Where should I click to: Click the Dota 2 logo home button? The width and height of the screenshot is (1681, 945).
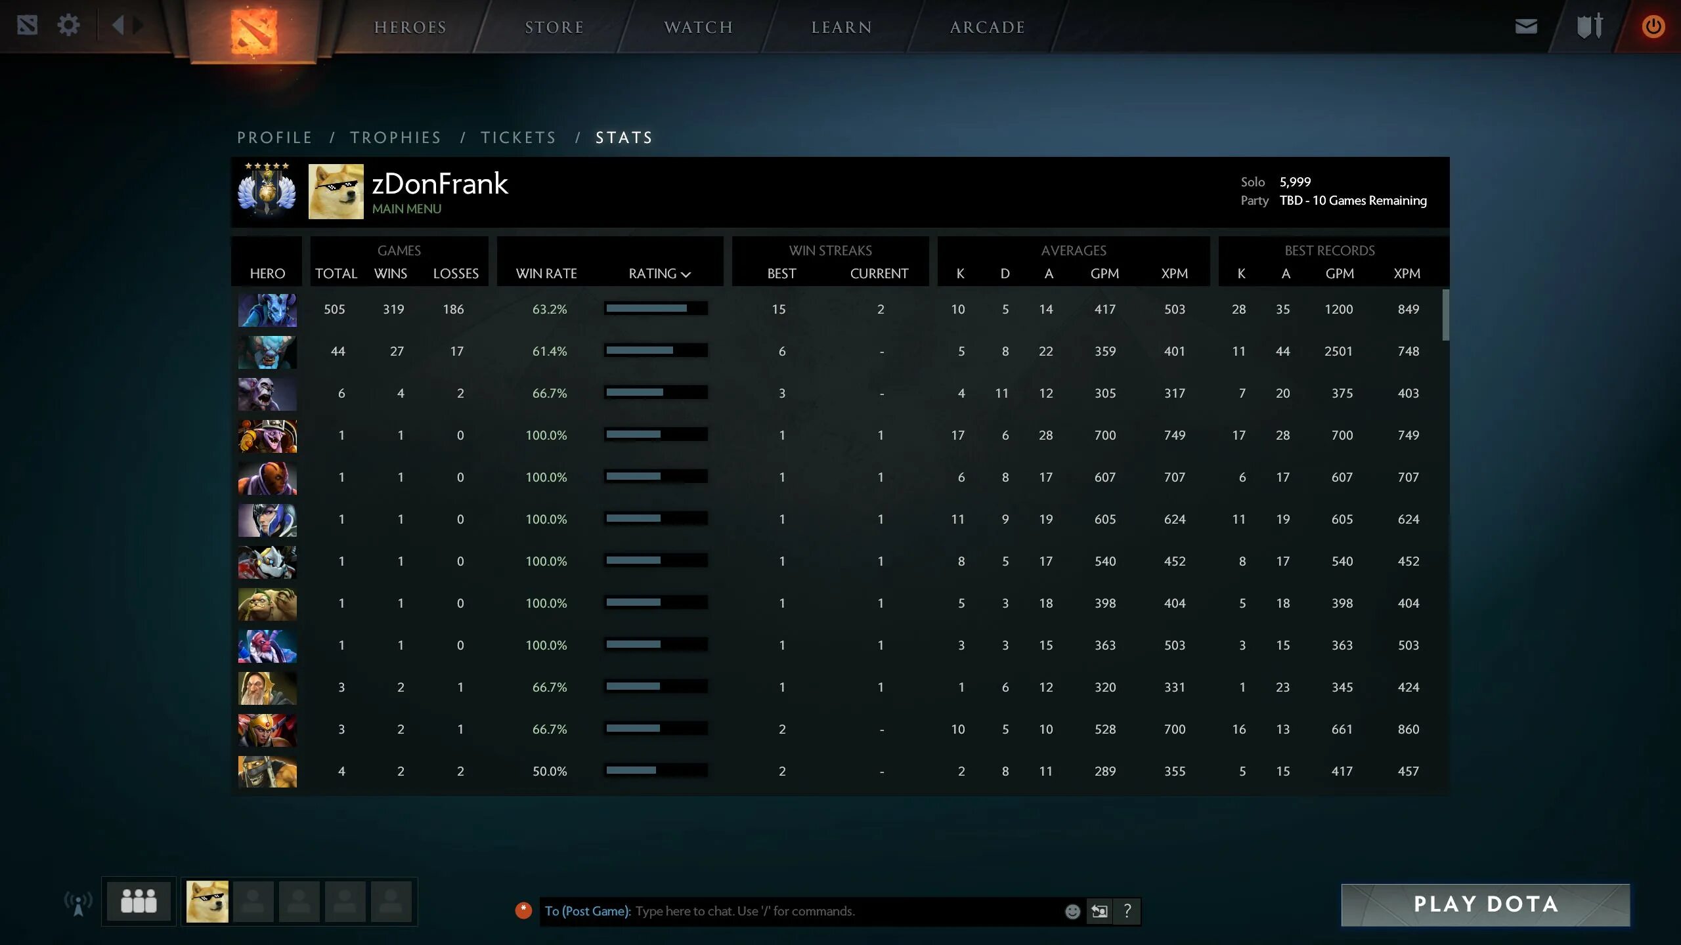253,31
